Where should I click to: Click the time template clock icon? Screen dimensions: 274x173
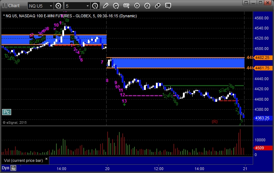pos(95,6)
